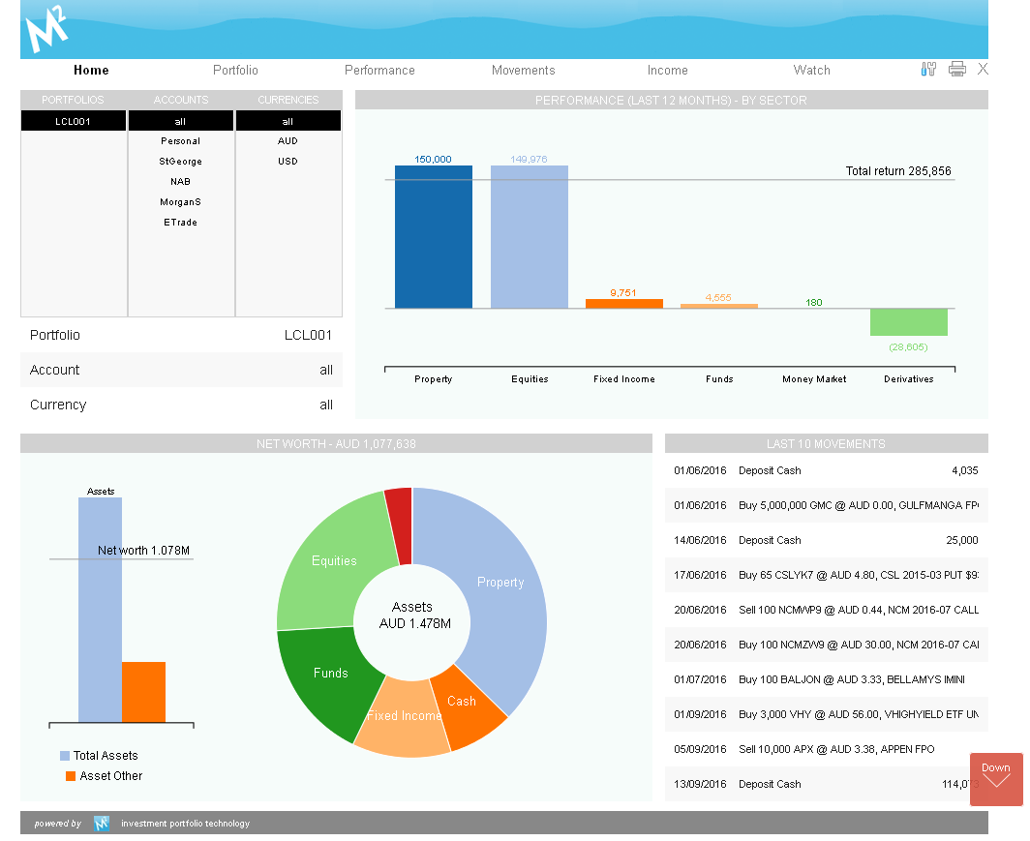The width and height of the screenshot is (1030, 841).
Task: Open the Portfolio tab
Action: pos(235,71)
